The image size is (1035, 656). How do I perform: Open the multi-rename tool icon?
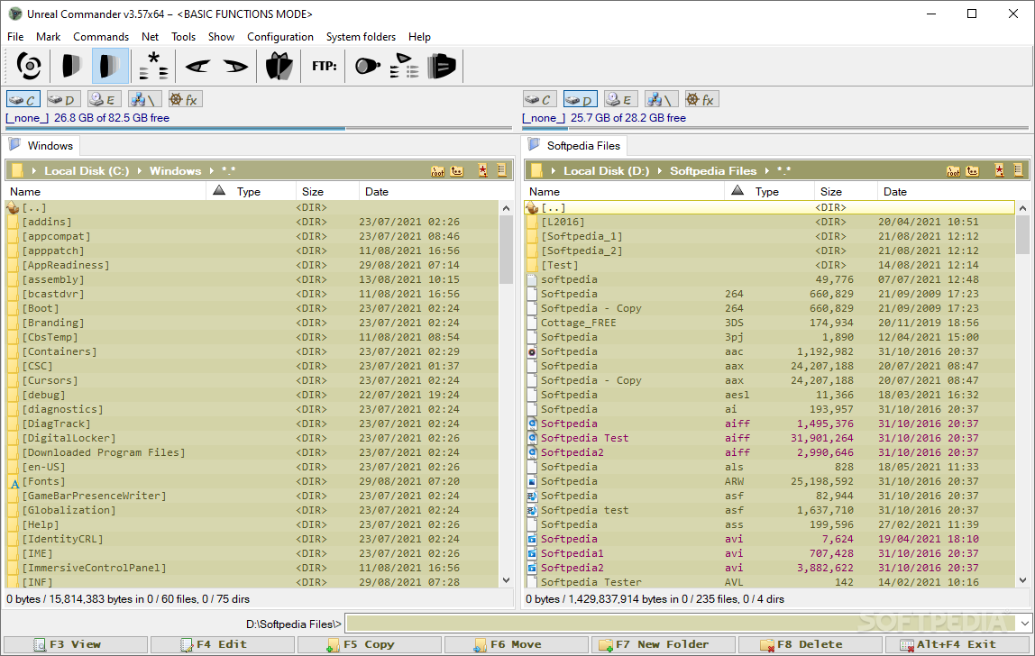pos(404,66)
